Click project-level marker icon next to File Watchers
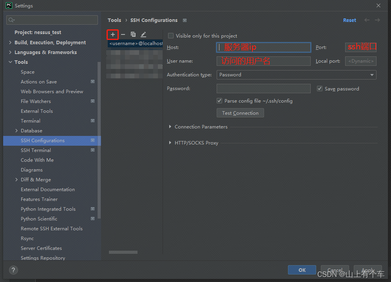 (93, 101)
